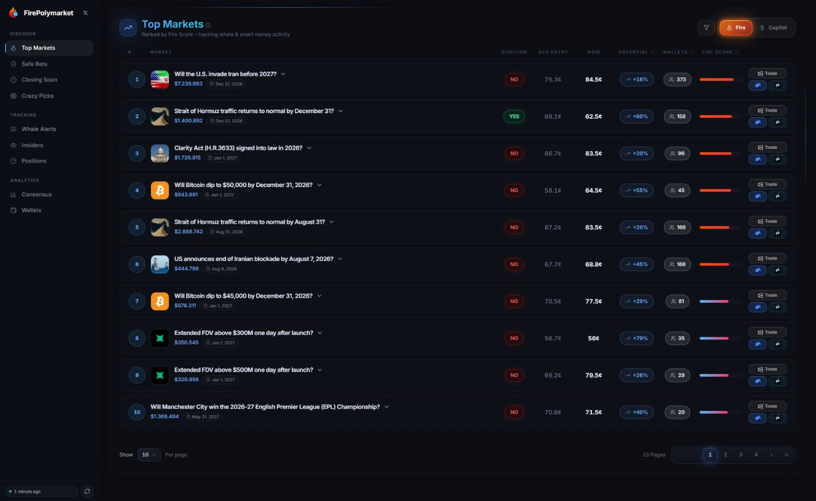Click the info icon next to Fire Score column
Viewport: 816px width, 501px height.
[x=737, y=52]
